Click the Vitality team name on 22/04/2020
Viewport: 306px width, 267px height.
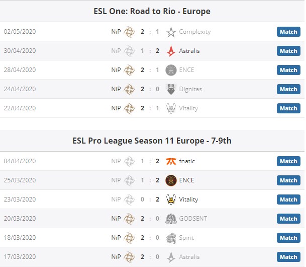[x=188, y=108]
